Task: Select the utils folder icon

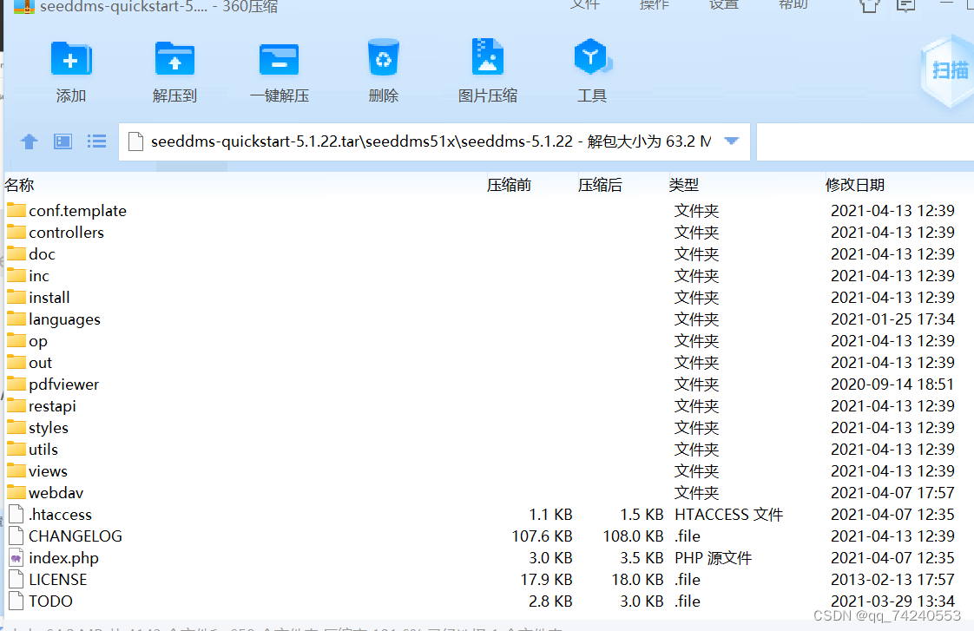Action: [x=16, y=449]
